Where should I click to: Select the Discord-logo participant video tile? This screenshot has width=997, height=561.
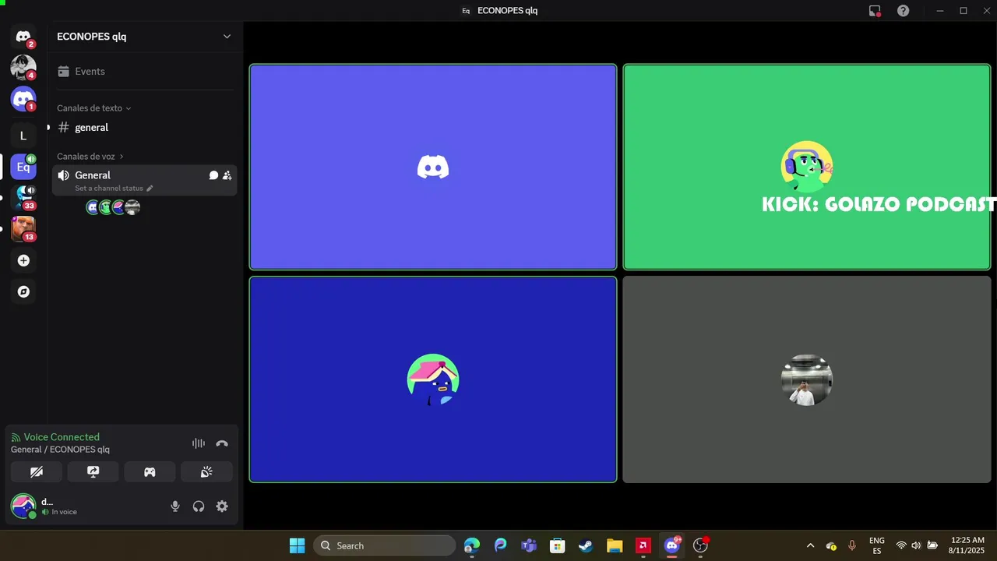click(433, 167)
